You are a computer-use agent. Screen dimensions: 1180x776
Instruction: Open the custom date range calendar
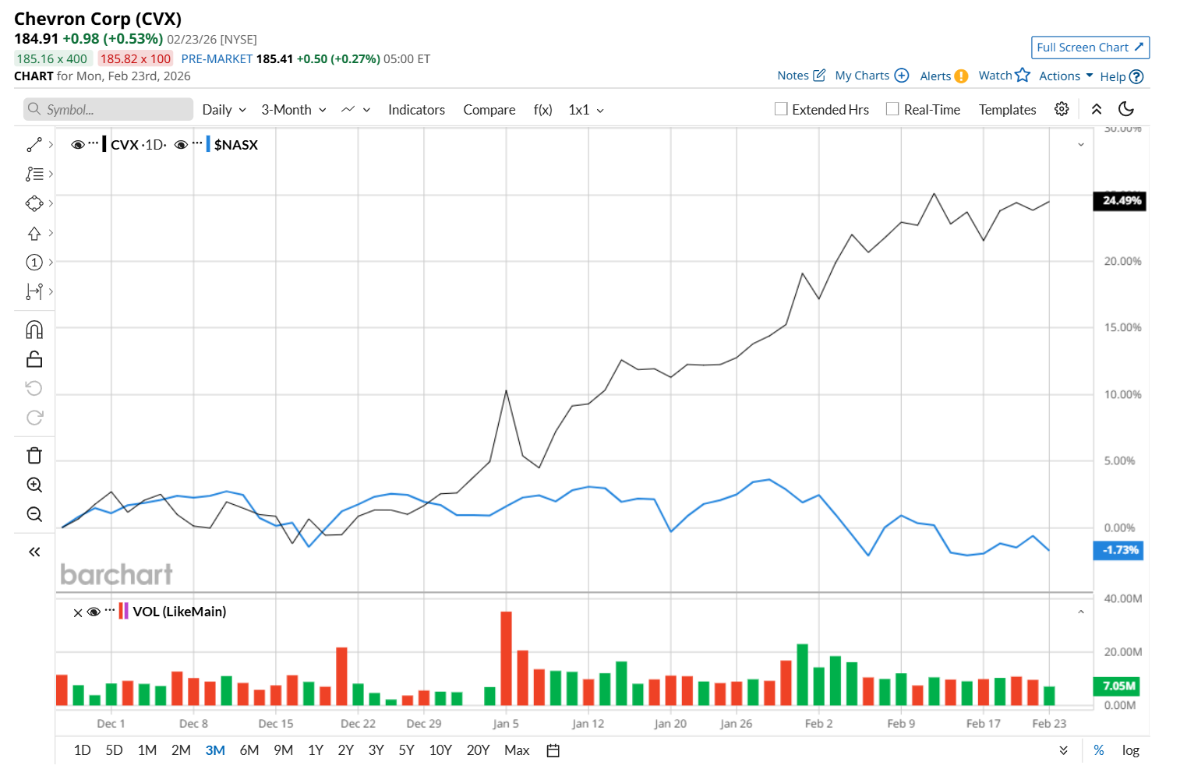[553, 750]
